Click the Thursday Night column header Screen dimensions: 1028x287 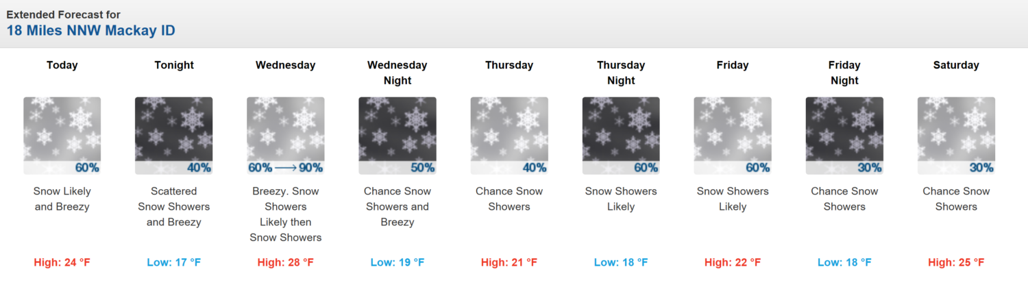(621, 73)
